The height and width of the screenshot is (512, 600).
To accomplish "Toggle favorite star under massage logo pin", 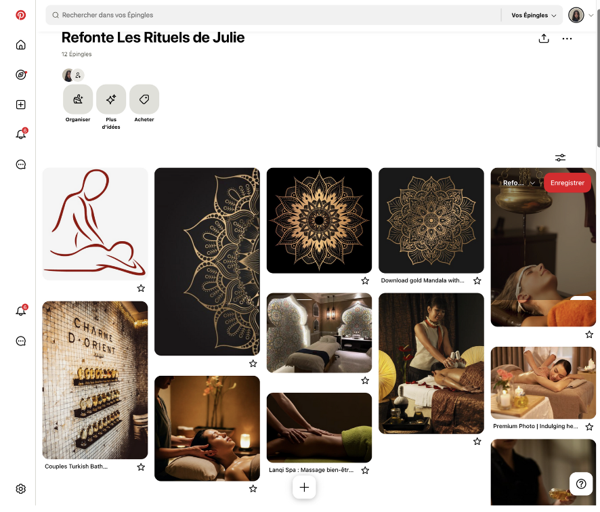I will [x=141, y=288].
